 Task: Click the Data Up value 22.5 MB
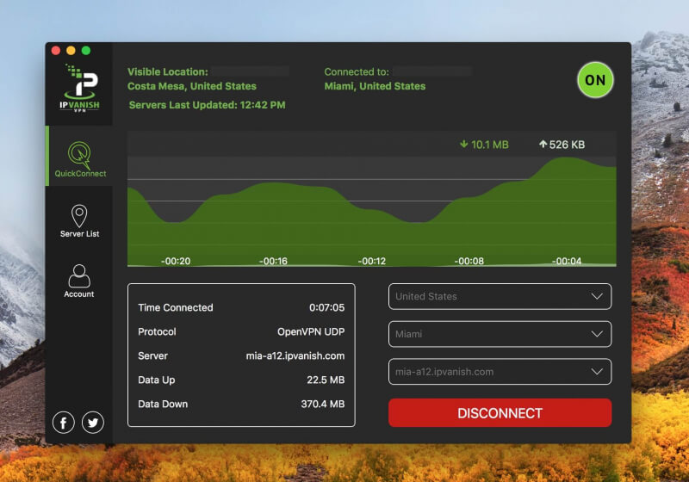[326, 380]
